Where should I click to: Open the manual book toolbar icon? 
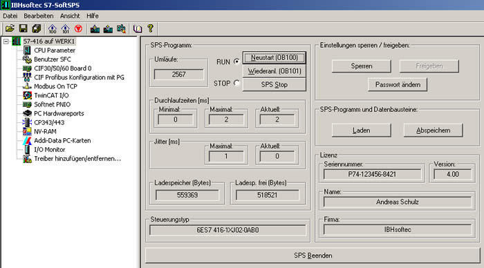pyautogui.click(x=138, y=29)
